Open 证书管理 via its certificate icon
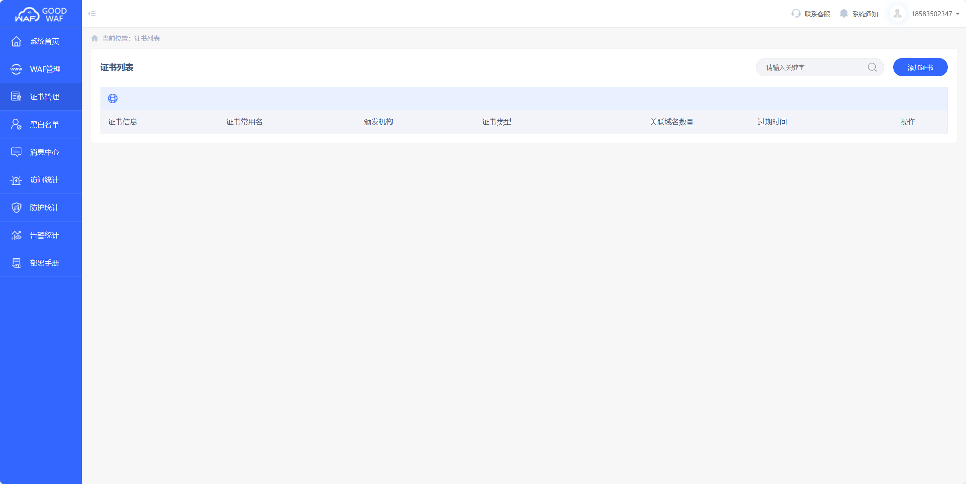This screenshot has width=966, height=484. (x=16, y=96)
